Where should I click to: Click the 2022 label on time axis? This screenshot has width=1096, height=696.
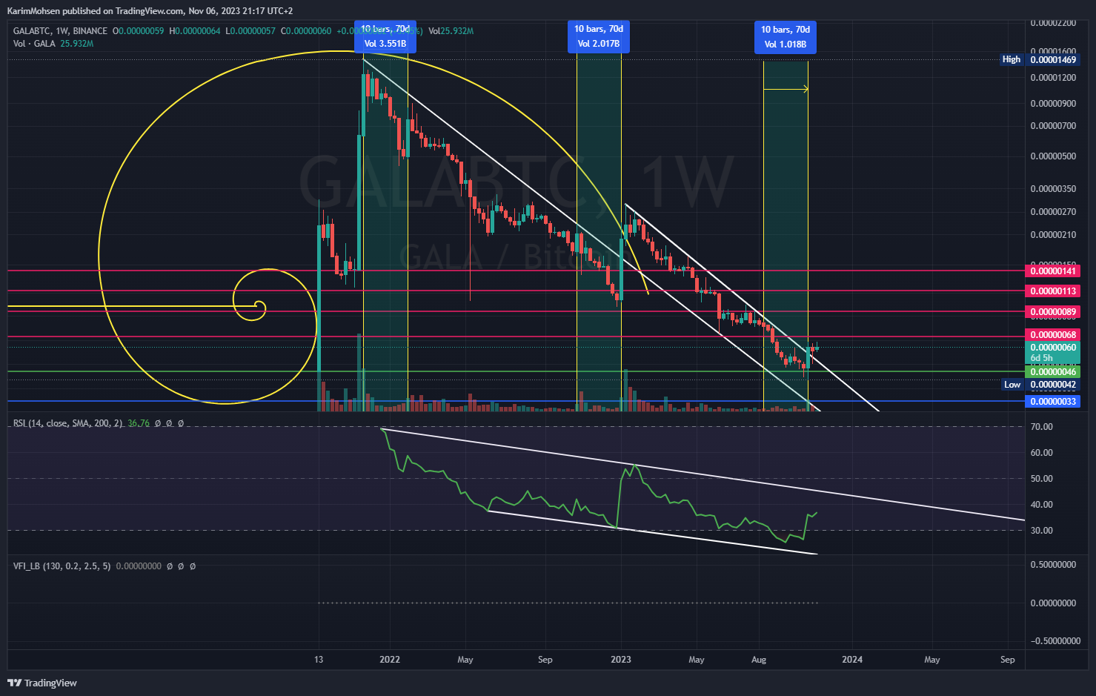point(390,660)
